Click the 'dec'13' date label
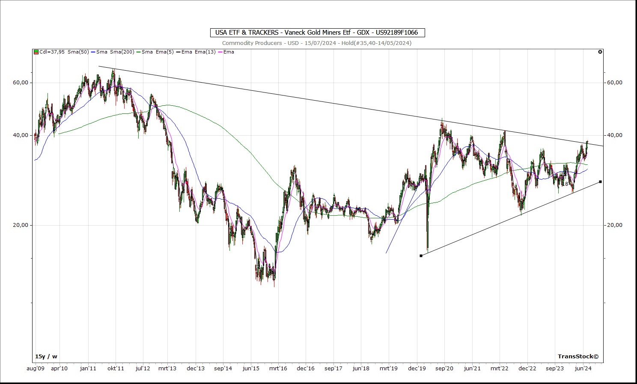 (x=196, y=368)
